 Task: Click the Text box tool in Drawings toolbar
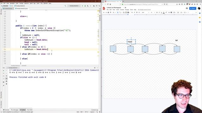[126, 13]
